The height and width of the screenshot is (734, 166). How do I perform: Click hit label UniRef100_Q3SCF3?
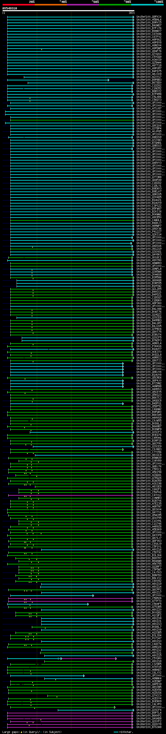149,432
